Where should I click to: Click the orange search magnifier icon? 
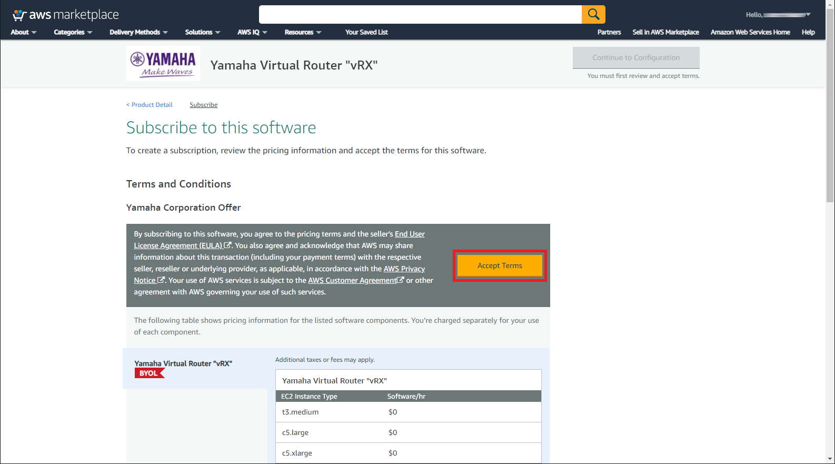(x=593, y=15)
